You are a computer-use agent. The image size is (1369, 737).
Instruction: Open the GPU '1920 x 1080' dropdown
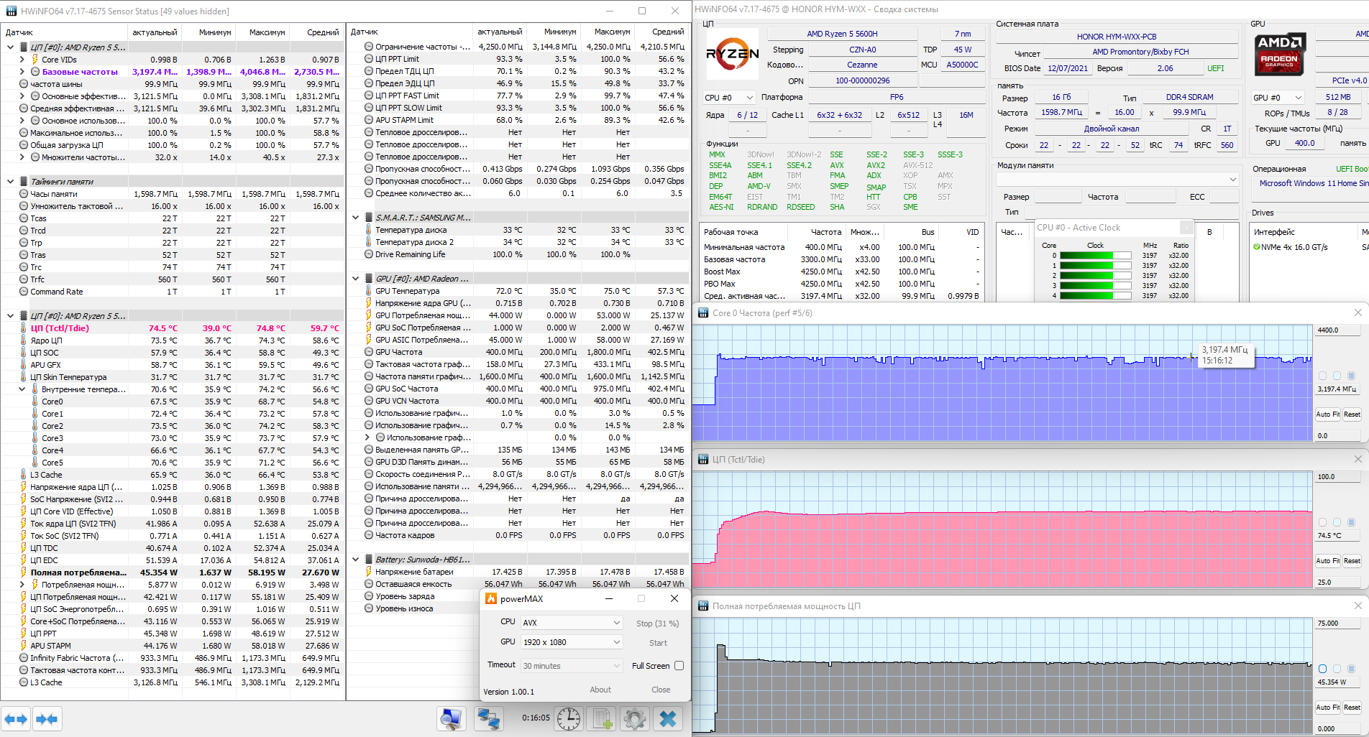pyautogui.click(x=572, y=642)
